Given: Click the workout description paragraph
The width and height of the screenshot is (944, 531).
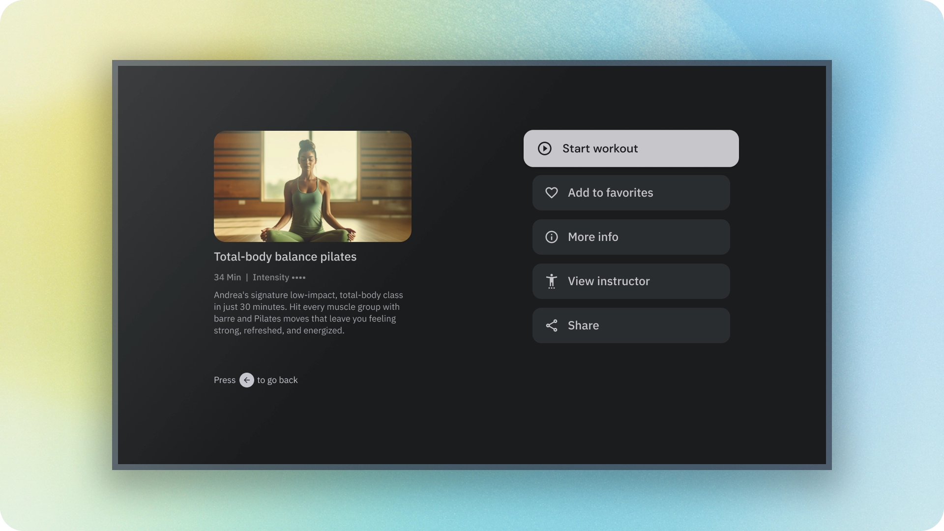Looking at the screenshot, I should [308, 313].
